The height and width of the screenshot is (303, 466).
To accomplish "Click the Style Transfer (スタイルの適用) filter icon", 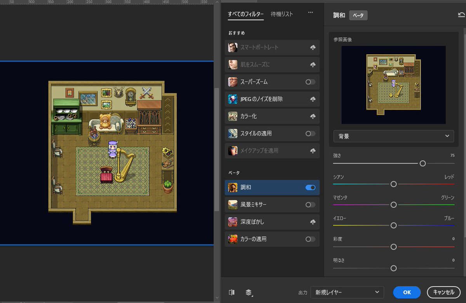I will (233, 133).
